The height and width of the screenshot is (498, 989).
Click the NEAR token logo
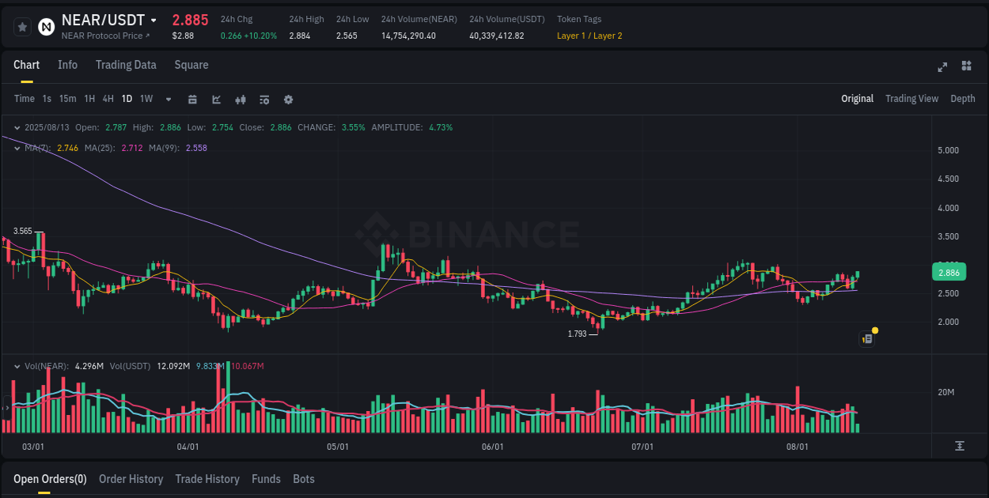(x=46, y=27)
